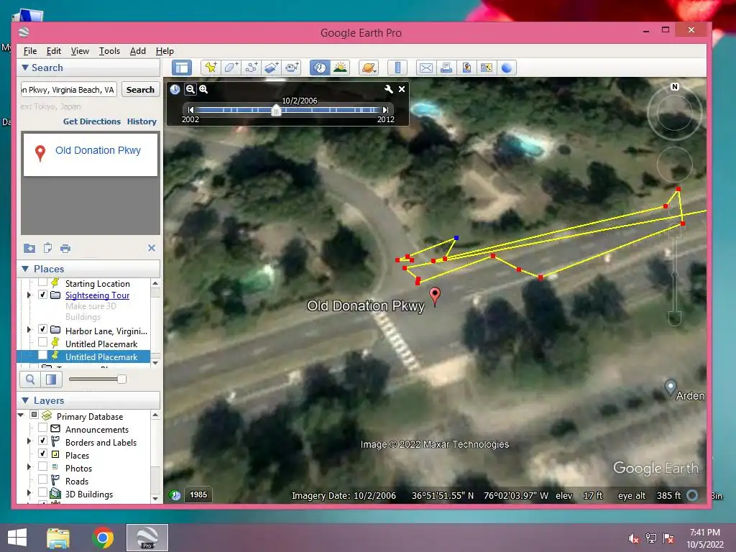
Task: Enable the Announcements layer
Action: (x=42, y=428)
